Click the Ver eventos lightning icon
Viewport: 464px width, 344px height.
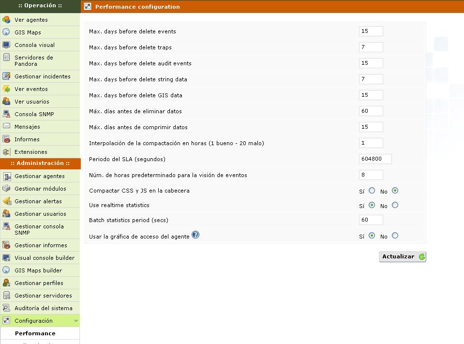pyautogui.click(x=6, y=89)
